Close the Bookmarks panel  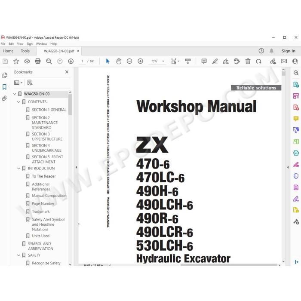coord(67,72)
